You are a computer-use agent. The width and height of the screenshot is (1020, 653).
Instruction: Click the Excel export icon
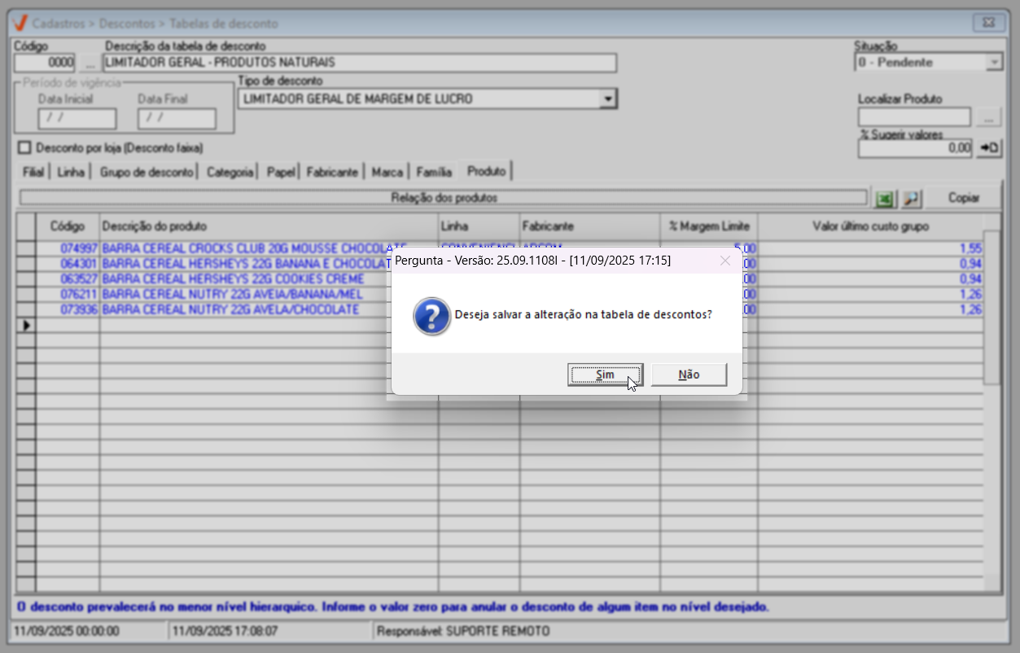coord(883,198)
